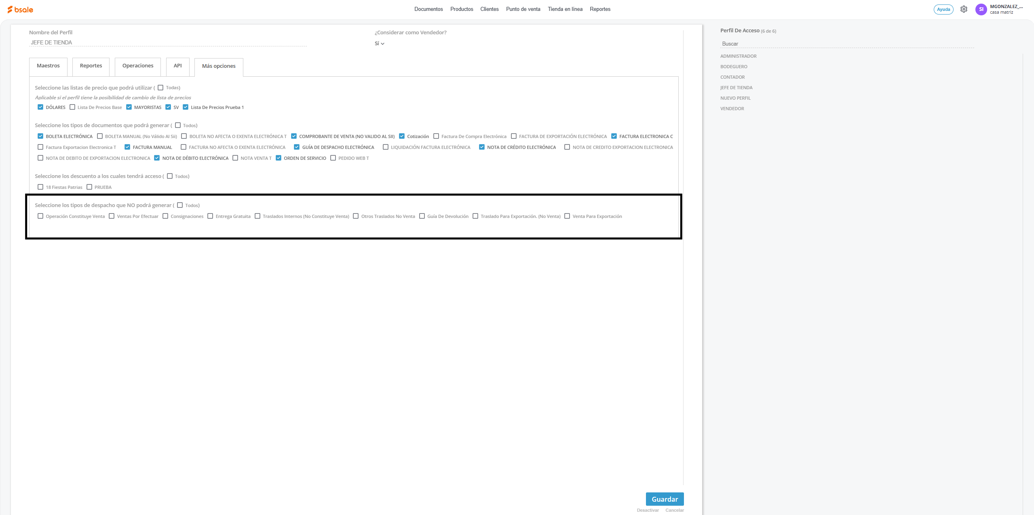The width and height of the screenshot is (1034, 515).
Task: Click the Cancelar link
Action: coord(674,510)
